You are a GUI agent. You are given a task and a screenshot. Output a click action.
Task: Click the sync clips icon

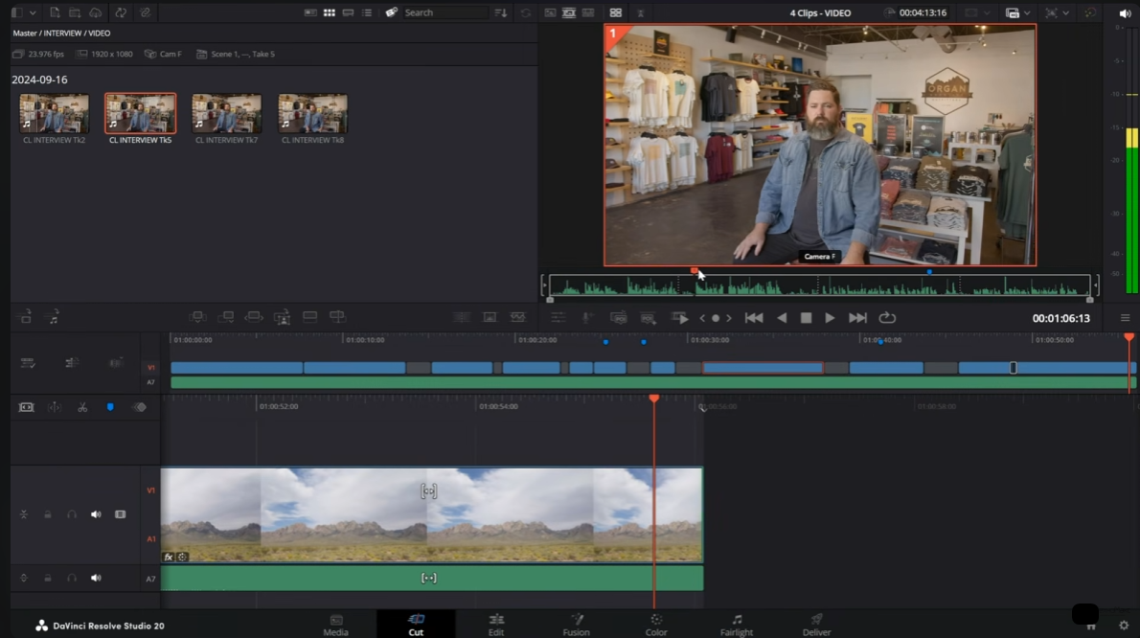pos(121,12)
